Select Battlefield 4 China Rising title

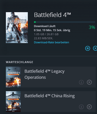[x=50, y=96]
